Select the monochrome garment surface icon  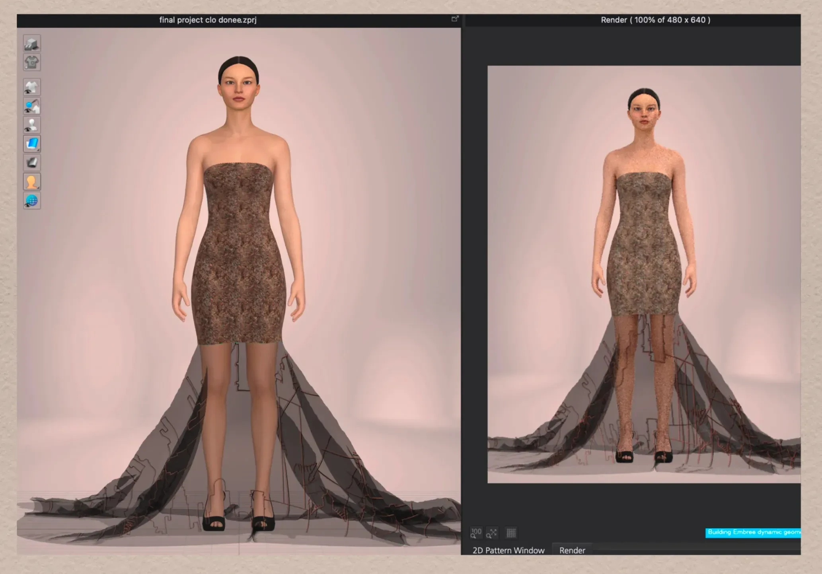tap(32, 163)
